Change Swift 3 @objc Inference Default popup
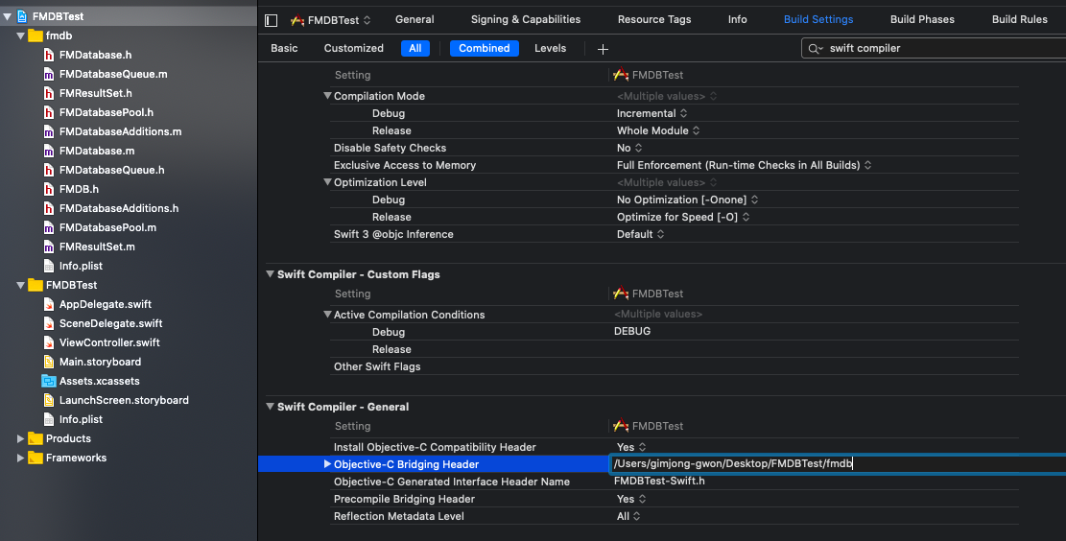1066x541 pixels. pyautogui.click(x=640, y=234)
